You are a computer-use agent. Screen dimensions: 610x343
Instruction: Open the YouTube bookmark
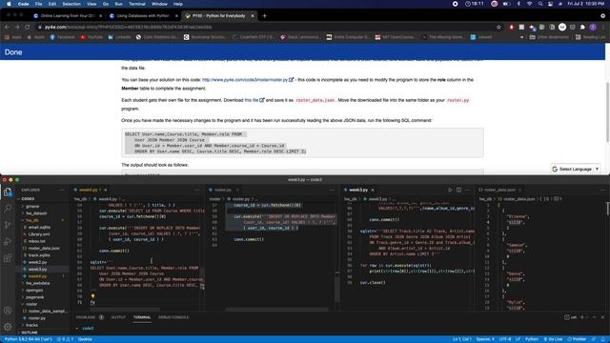tap(91, 37)
